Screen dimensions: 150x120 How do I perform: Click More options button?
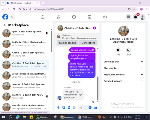88,43
